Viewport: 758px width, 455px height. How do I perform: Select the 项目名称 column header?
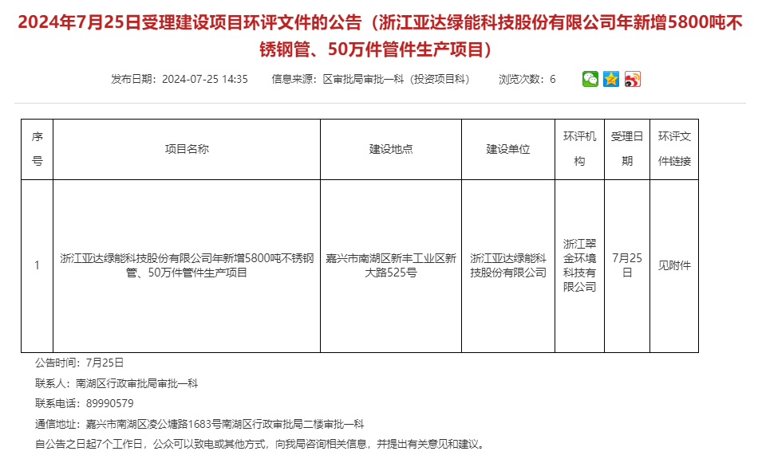(x=187, y=149)
